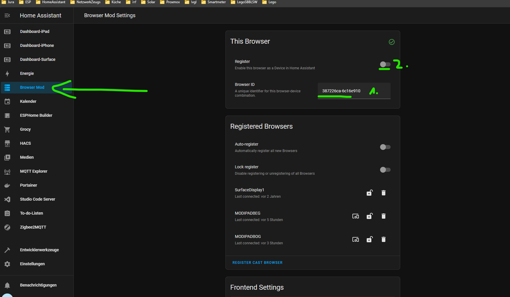Open Einstellungen settings page
This screenshot has height=297, width=510.
pyautogui.click(x=32, y=264)
